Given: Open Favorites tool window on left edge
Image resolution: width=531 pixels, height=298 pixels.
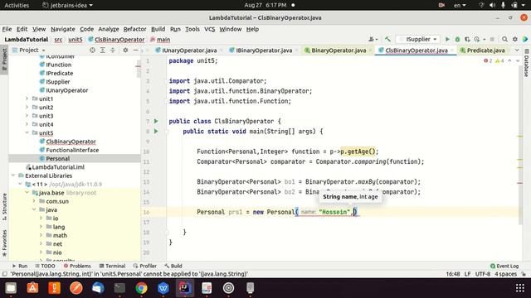Looking at the screenshot, I should coord(4,243).
